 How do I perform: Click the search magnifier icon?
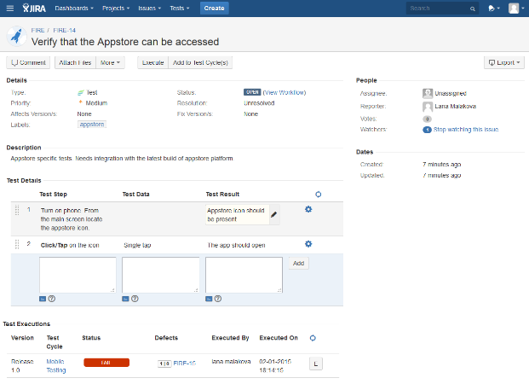point(473,9)
